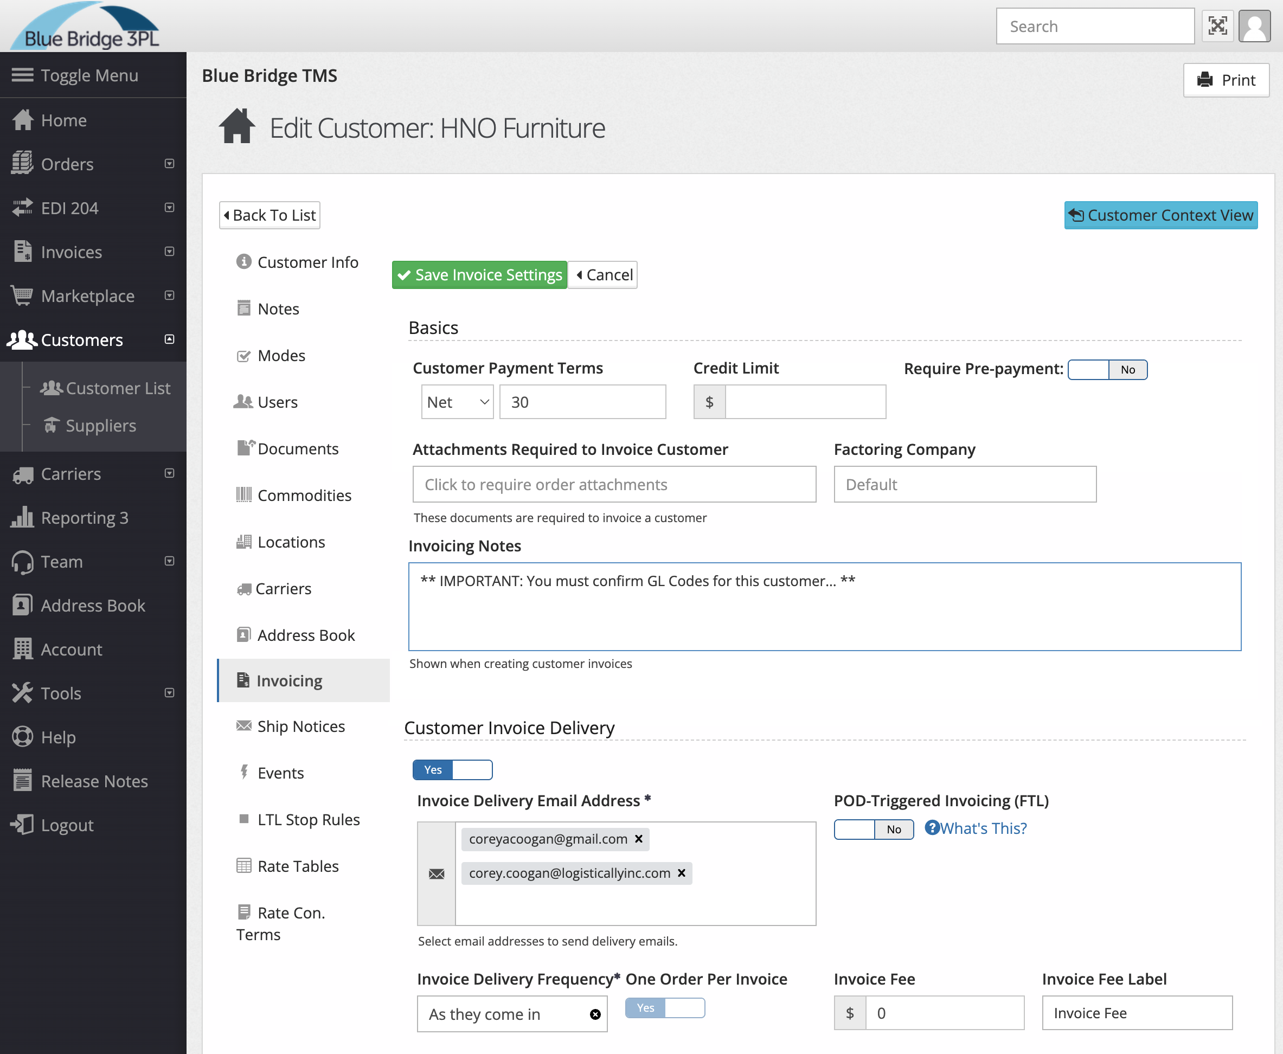Click the Modes checkmark icon
The image size is (1283, 1054).
[x=243, y=356]
